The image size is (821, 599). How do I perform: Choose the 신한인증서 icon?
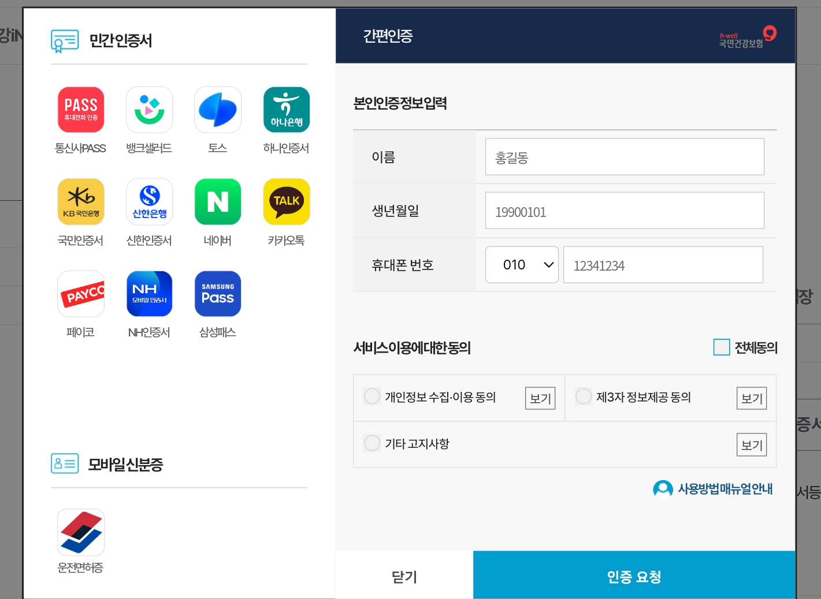pyautogui.click(x=149, y=201)
